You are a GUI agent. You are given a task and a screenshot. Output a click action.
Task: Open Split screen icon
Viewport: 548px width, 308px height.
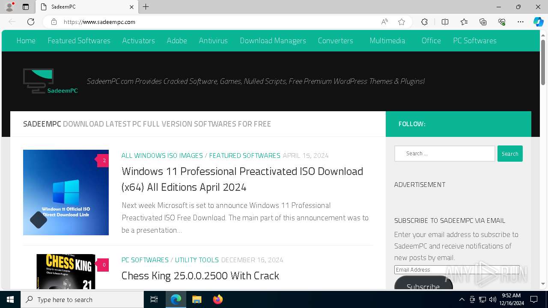pyautogui.click(x=445, y=22)
